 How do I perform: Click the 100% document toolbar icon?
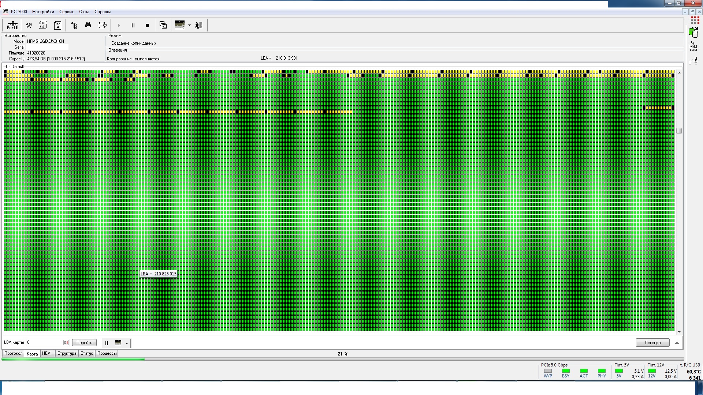click(57, 25)
